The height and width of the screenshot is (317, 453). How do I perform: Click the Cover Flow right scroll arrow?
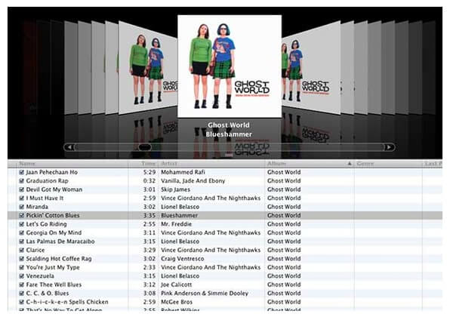[389, 147]
